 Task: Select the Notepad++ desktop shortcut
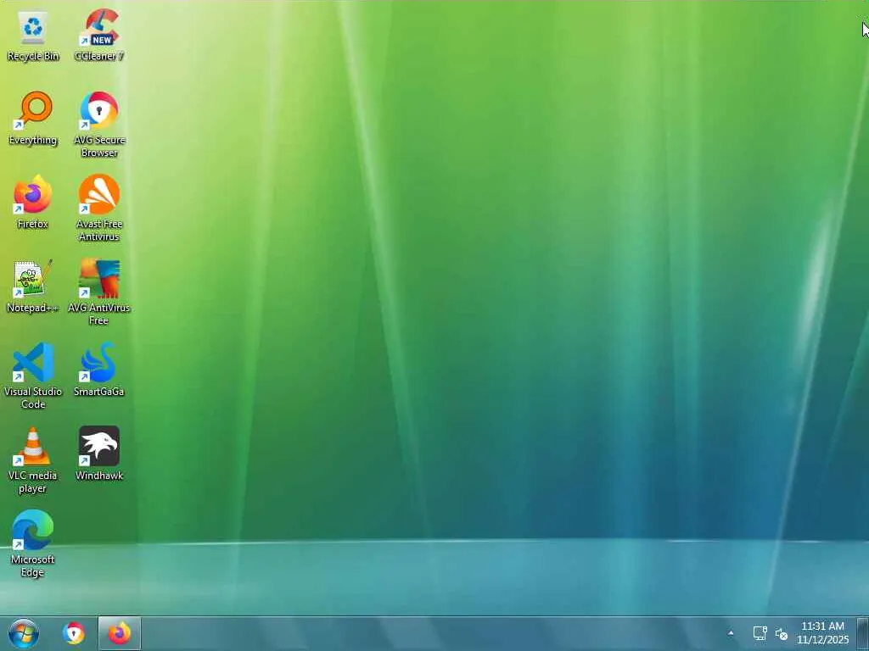point(33,287)
